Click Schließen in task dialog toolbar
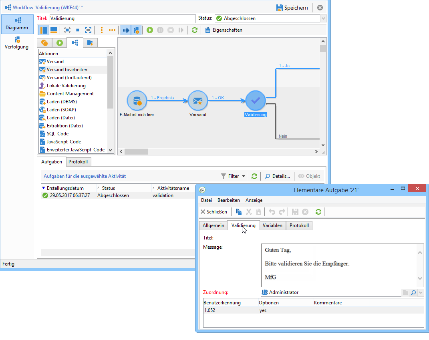This screenshot has width=429, height=340. 214,212
